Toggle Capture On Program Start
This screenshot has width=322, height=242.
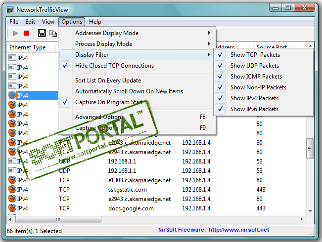137,102
